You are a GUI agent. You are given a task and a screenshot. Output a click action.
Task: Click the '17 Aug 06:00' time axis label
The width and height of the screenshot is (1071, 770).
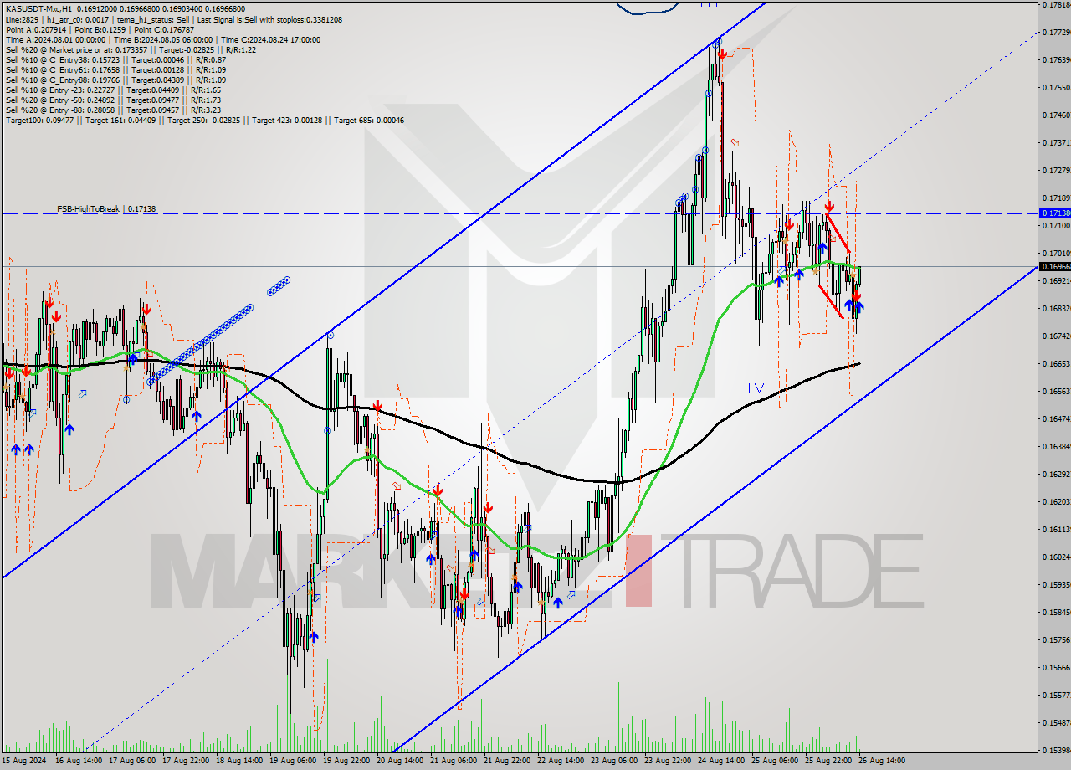pyautogui.click(x=132, y=761)
